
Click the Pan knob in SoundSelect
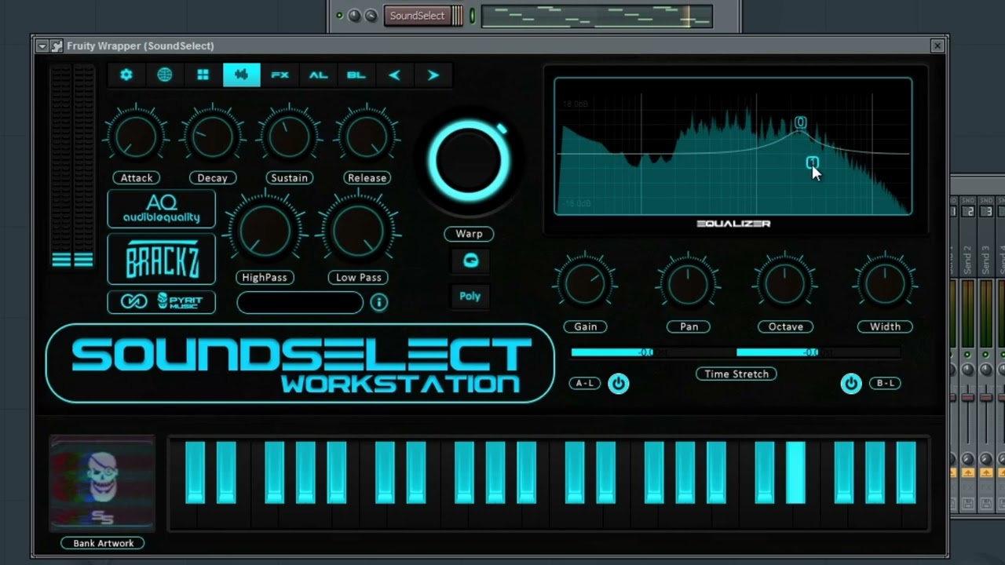coord(689,283)
